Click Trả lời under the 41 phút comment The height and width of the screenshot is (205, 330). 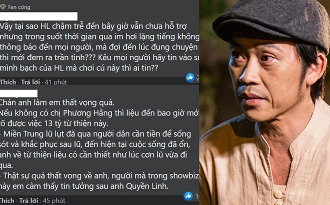[x=30, y=82]
